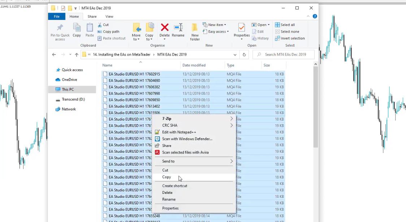Click the Rename icon in the ribbon

pyautogui.click(x=178, y=28)
